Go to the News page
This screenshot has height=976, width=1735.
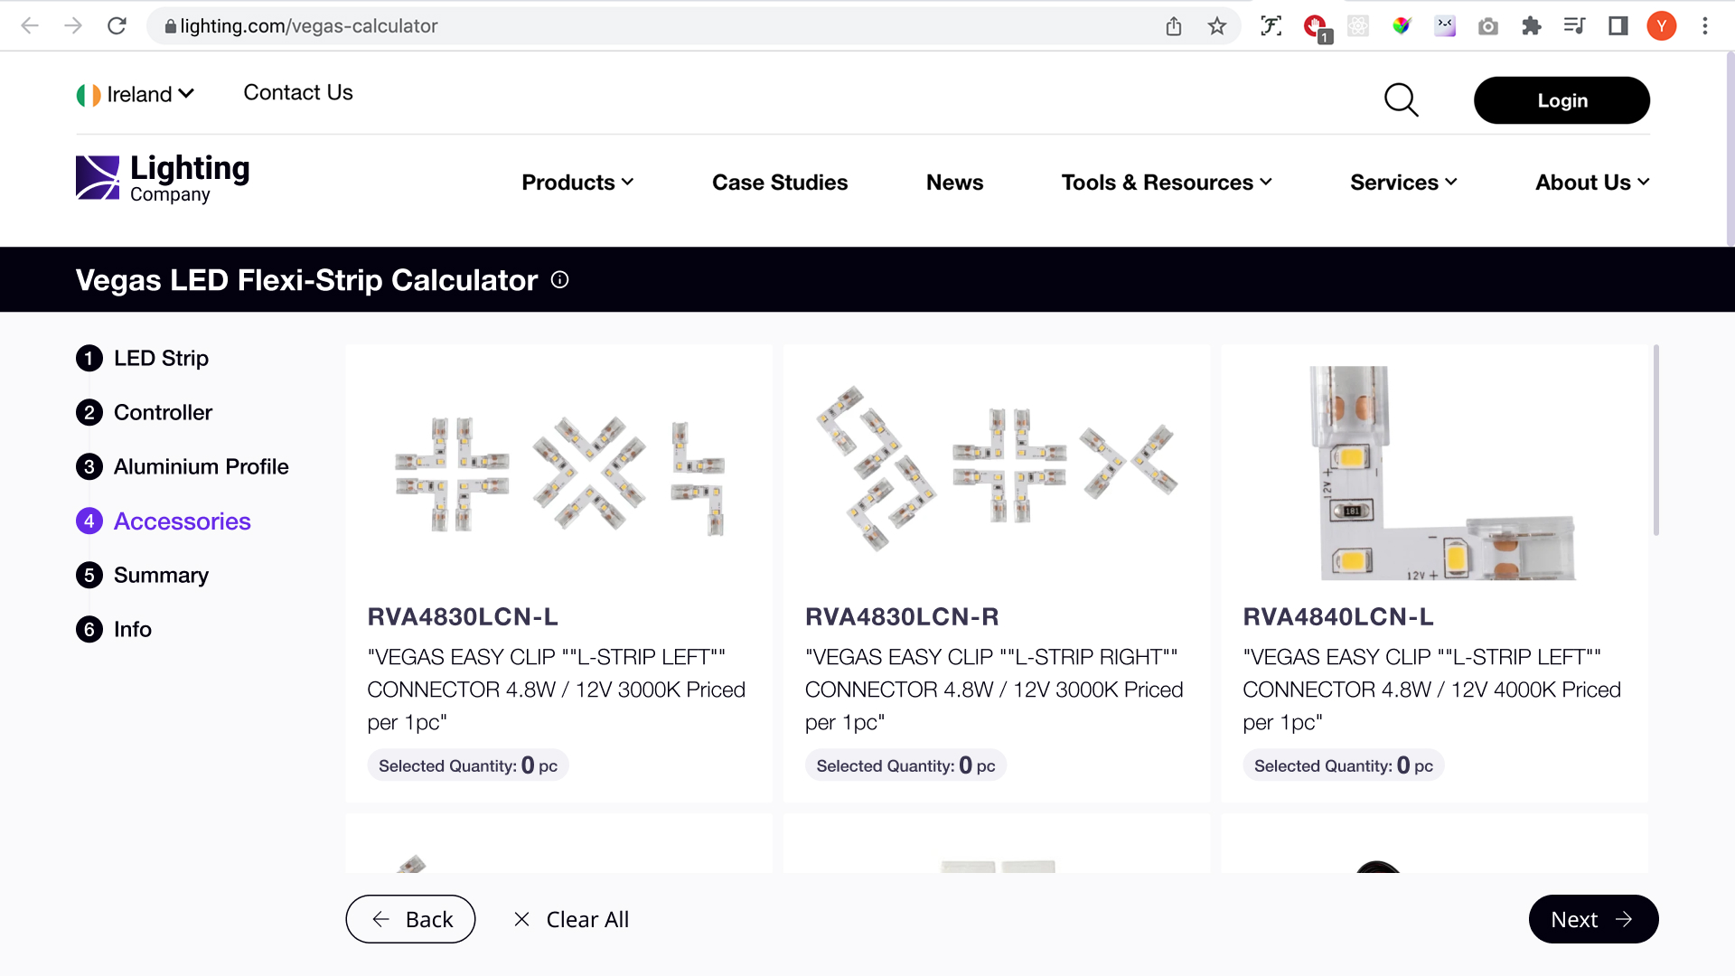[x=954, y=183]
